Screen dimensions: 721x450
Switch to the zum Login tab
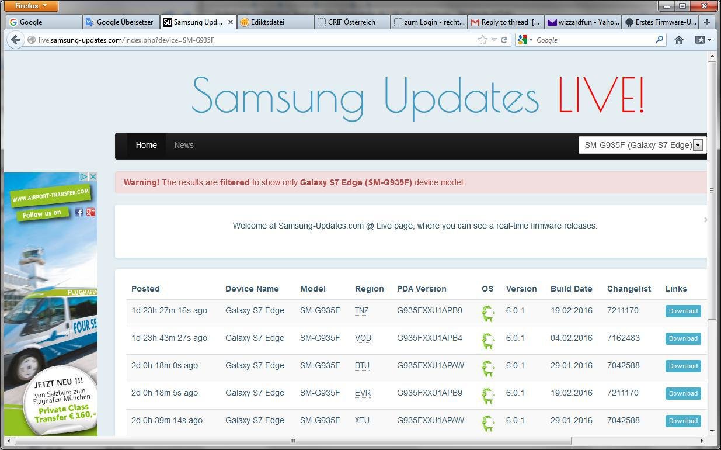pyautogui.click(x=429, y=22)
